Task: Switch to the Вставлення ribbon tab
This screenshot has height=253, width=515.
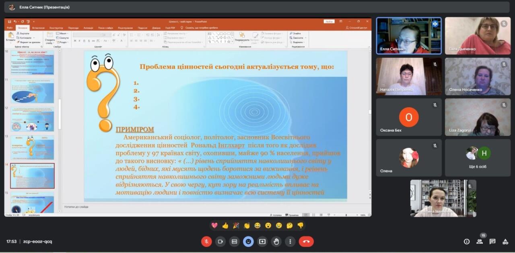Action: pos(38,28)
